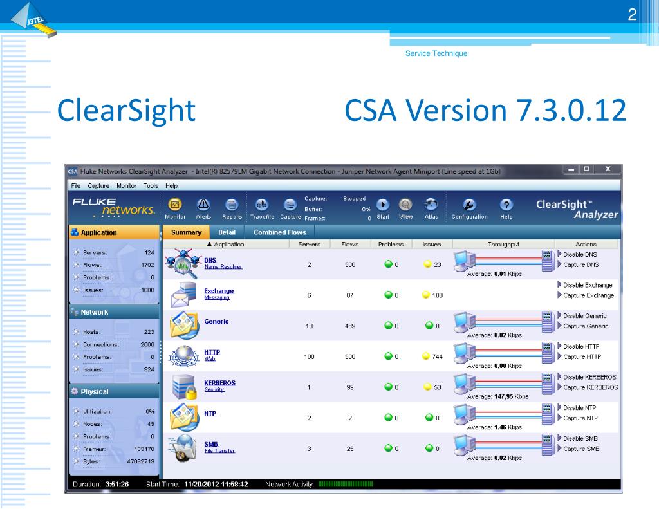Image resolution: width=659 pixels, height=509 pixels.
Task: Select the Network side panel header
Action: (x=114, y=312)
